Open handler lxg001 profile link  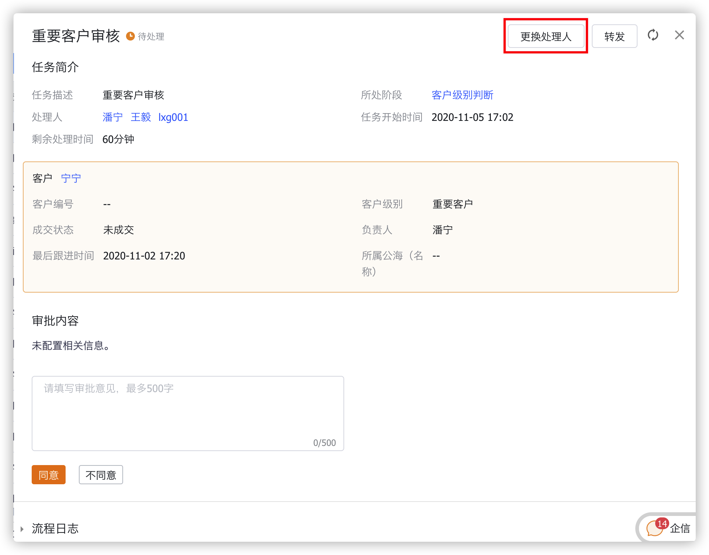coord(173,117)
